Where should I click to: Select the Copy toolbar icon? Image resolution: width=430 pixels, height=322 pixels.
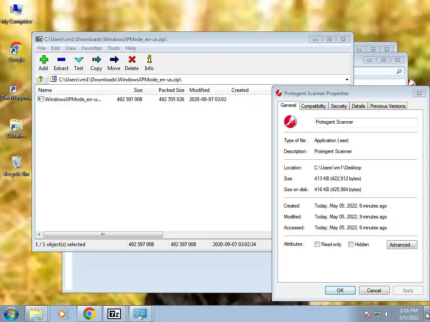point(96,60)
